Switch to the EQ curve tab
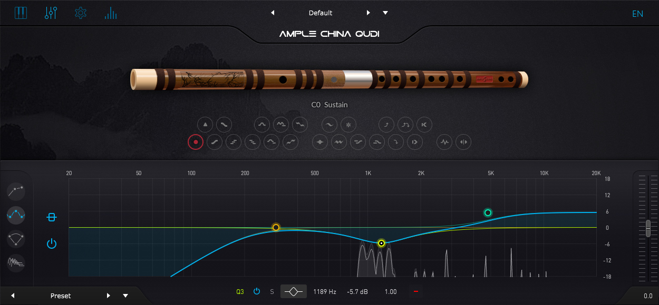Screen dimensions: 659x305 pos(16,214)
